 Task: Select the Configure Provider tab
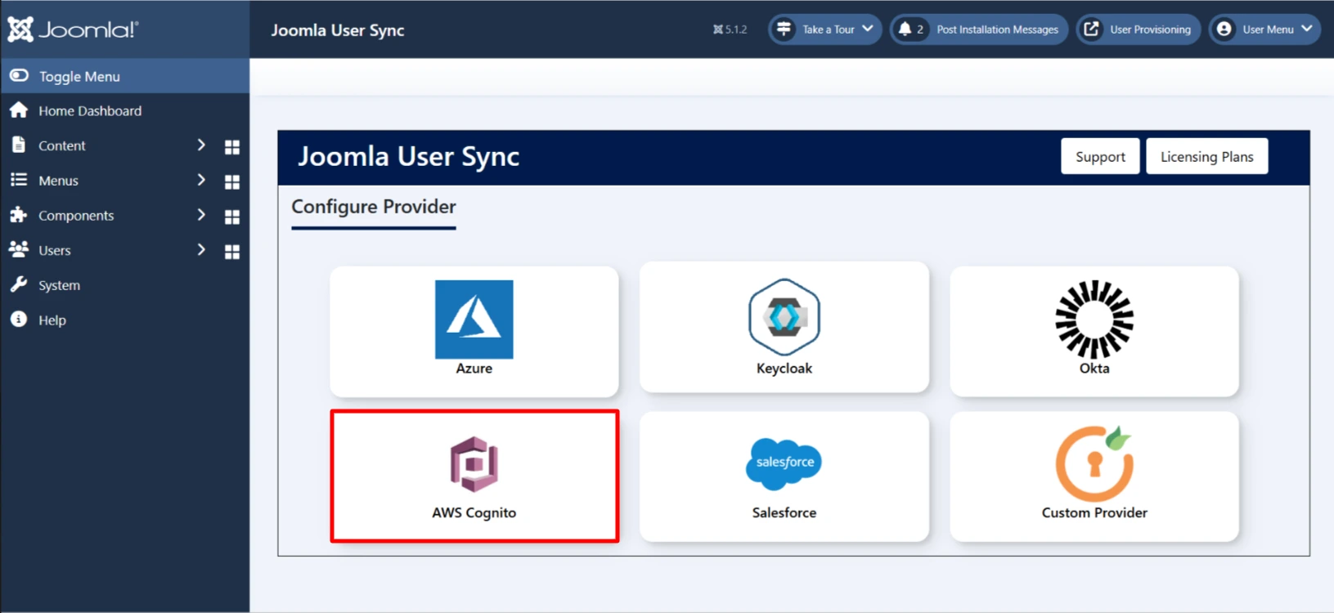(x=374, y=208)
